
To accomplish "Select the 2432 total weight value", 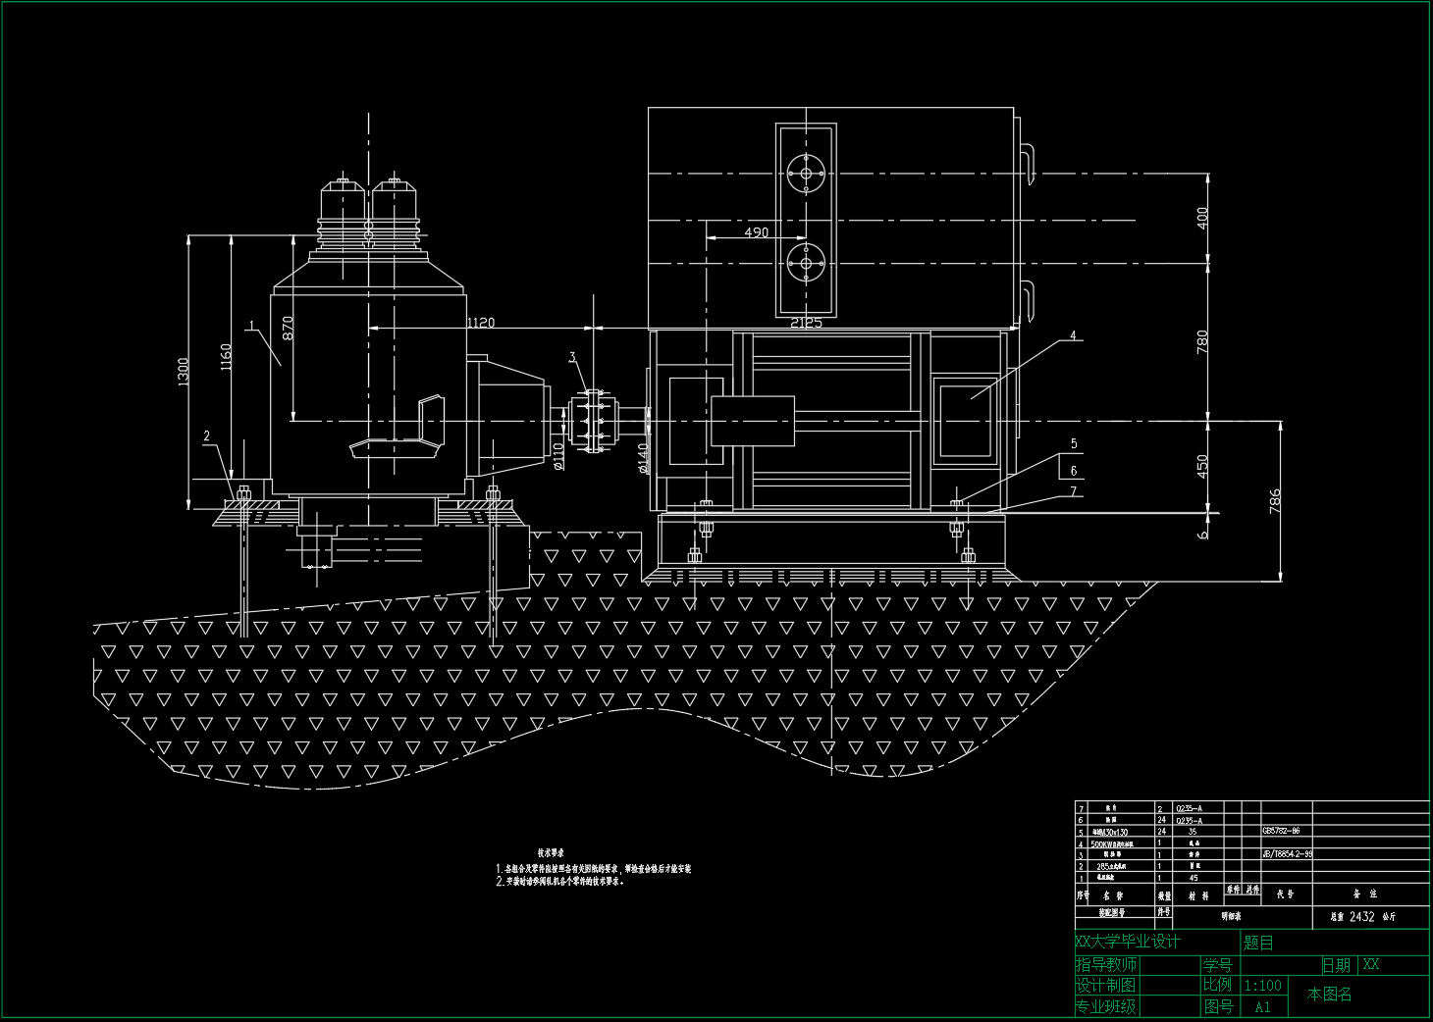I will click(x=1361, y=917).
